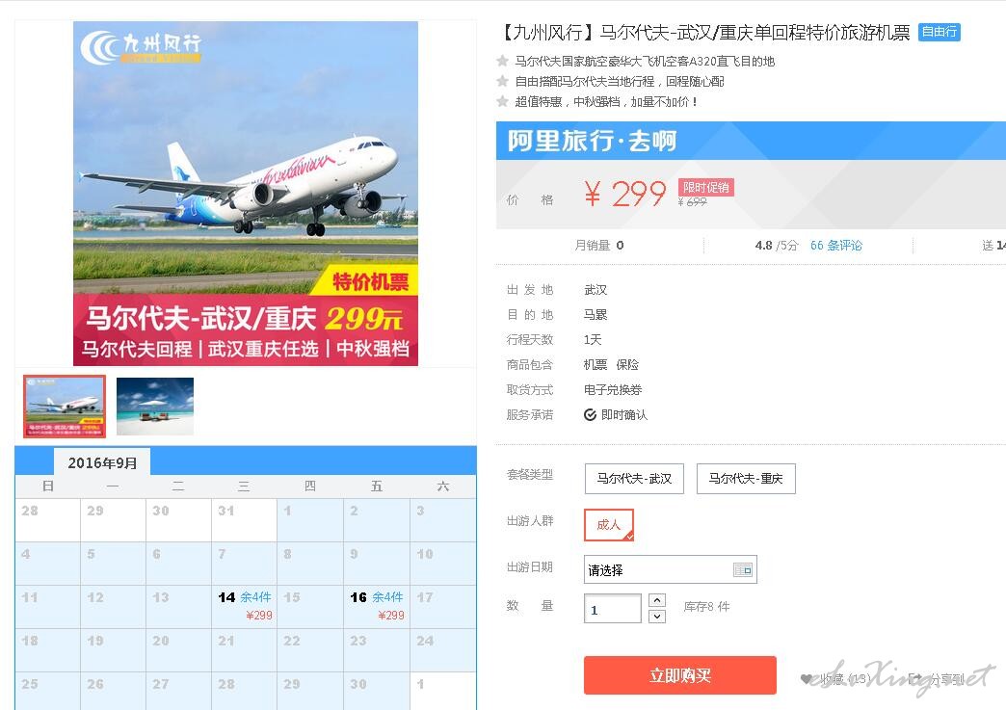
Task: Click the 限时促销 promotion badge
Action: tap(705, 187)
